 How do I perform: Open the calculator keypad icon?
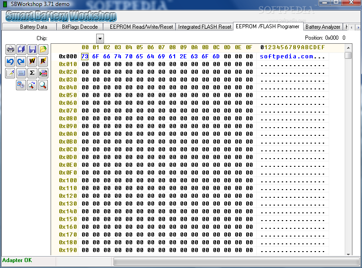click(x=21, y=73)
